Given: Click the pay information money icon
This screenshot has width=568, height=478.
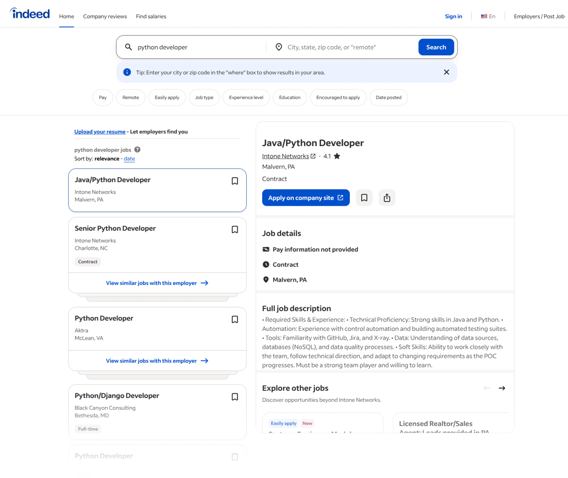Looking at the screenshot, I should 266,249.
